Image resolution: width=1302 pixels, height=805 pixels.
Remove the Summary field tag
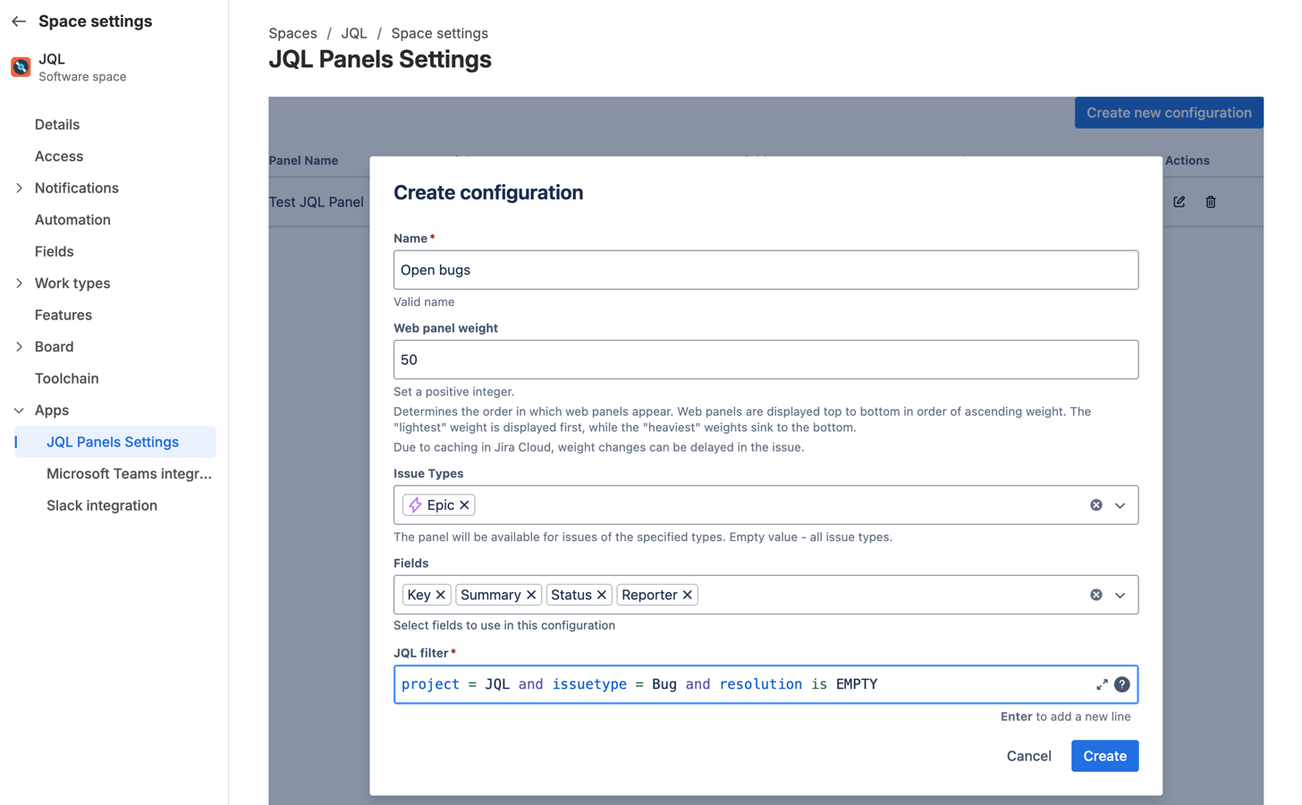click(531, 595)
